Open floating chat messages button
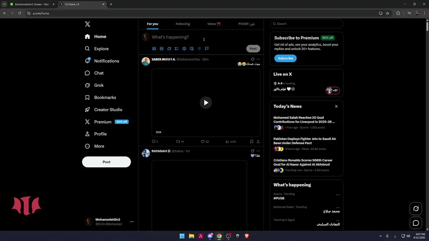The image size is (429, 241). (416, 223)
